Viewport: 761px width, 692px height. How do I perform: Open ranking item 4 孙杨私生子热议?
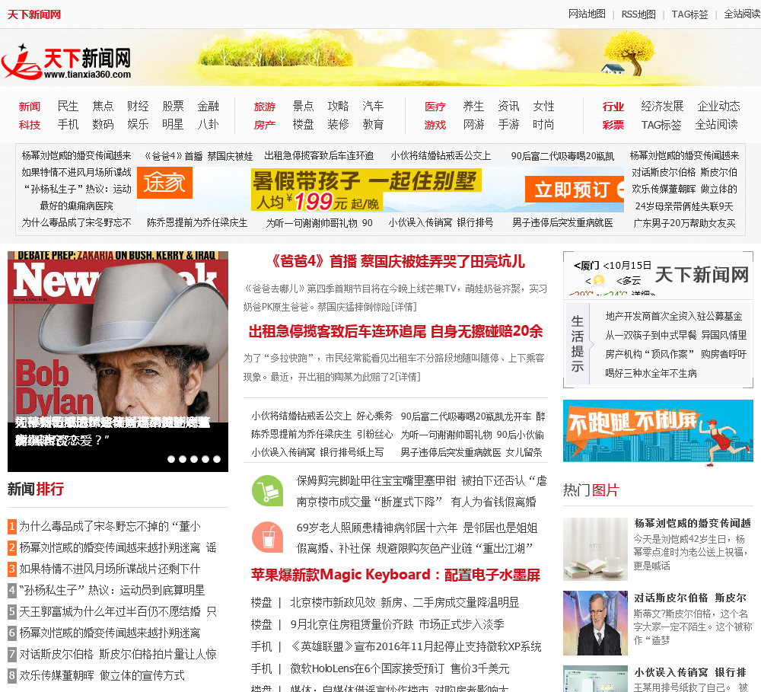[112, 590]
